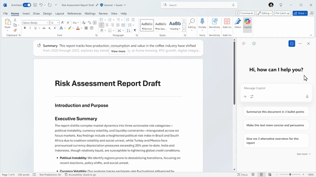This screenshot has width=316, height=177.
Task: Click the yellow text highlight color button
Action: (x=70, y=28)
